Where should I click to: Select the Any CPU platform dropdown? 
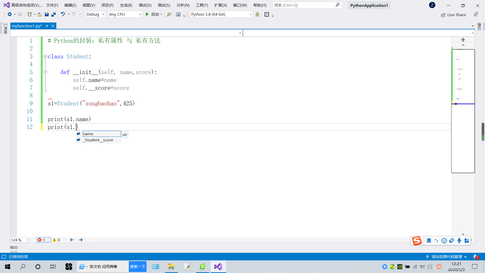[125, 14]
